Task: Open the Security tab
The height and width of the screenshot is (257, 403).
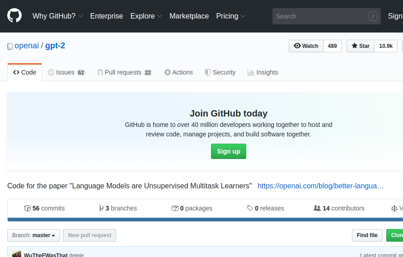Action: (x=220, y=72)
